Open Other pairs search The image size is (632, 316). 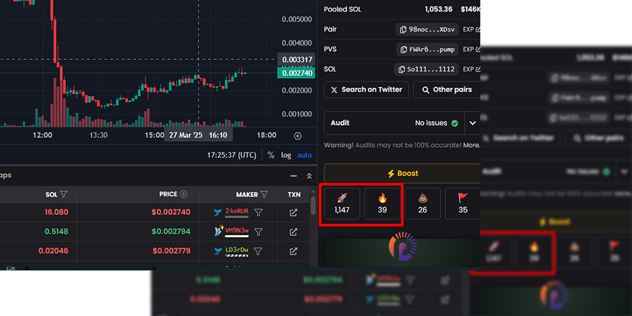click(x=447, y=90)
